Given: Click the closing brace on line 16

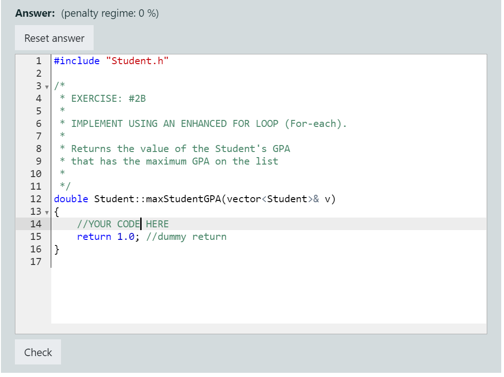Looking at the screenshot, I should [56, 249].
